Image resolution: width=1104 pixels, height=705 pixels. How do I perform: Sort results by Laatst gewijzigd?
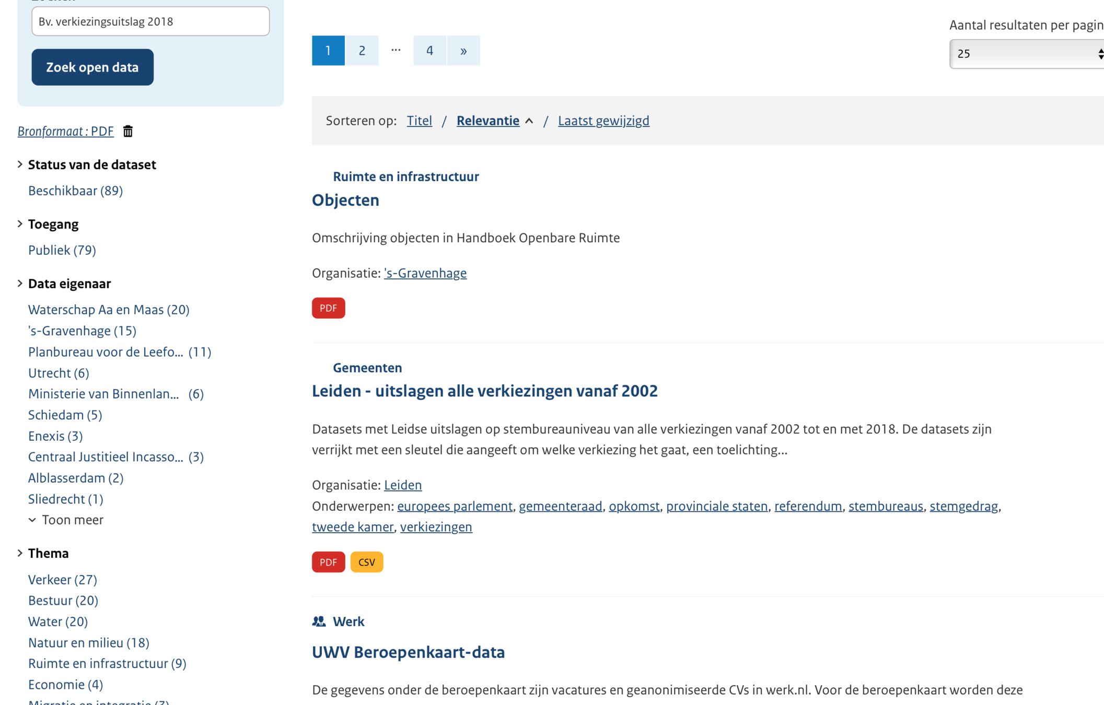[603, 121]
